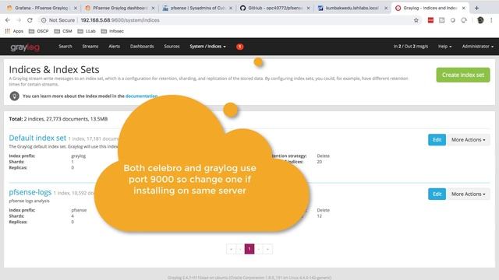Open the Default index set link

point(37,138)
